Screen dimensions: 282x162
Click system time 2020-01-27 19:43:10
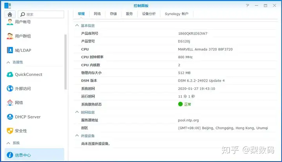pyautogui.click(x=197, y=89)
